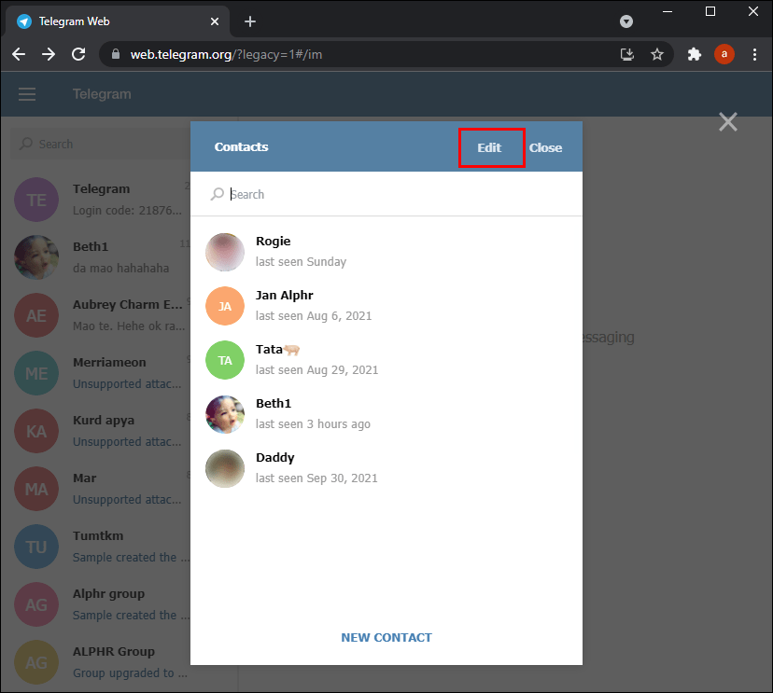
Task: Open the Chrome profile avatar
Action: (x=724, y=54)
